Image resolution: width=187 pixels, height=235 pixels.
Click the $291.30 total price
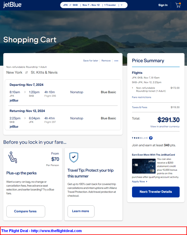point(168,120)
